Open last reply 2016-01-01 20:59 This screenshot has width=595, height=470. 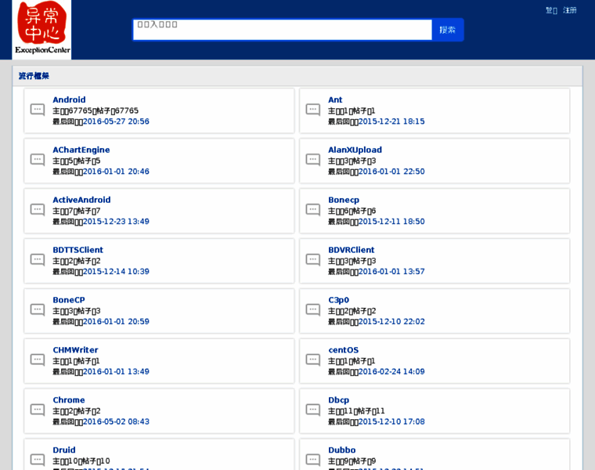coord(116,322)
